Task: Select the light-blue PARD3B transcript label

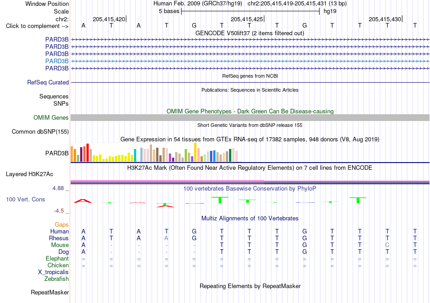Action: click(57, 61)
